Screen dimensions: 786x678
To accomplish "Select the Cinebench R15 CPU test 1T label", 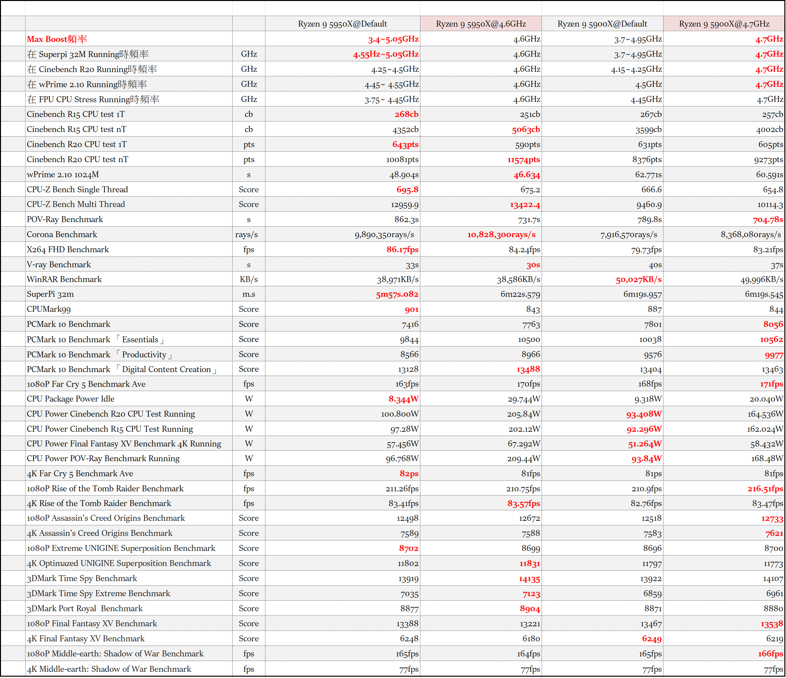I will 75,114.
